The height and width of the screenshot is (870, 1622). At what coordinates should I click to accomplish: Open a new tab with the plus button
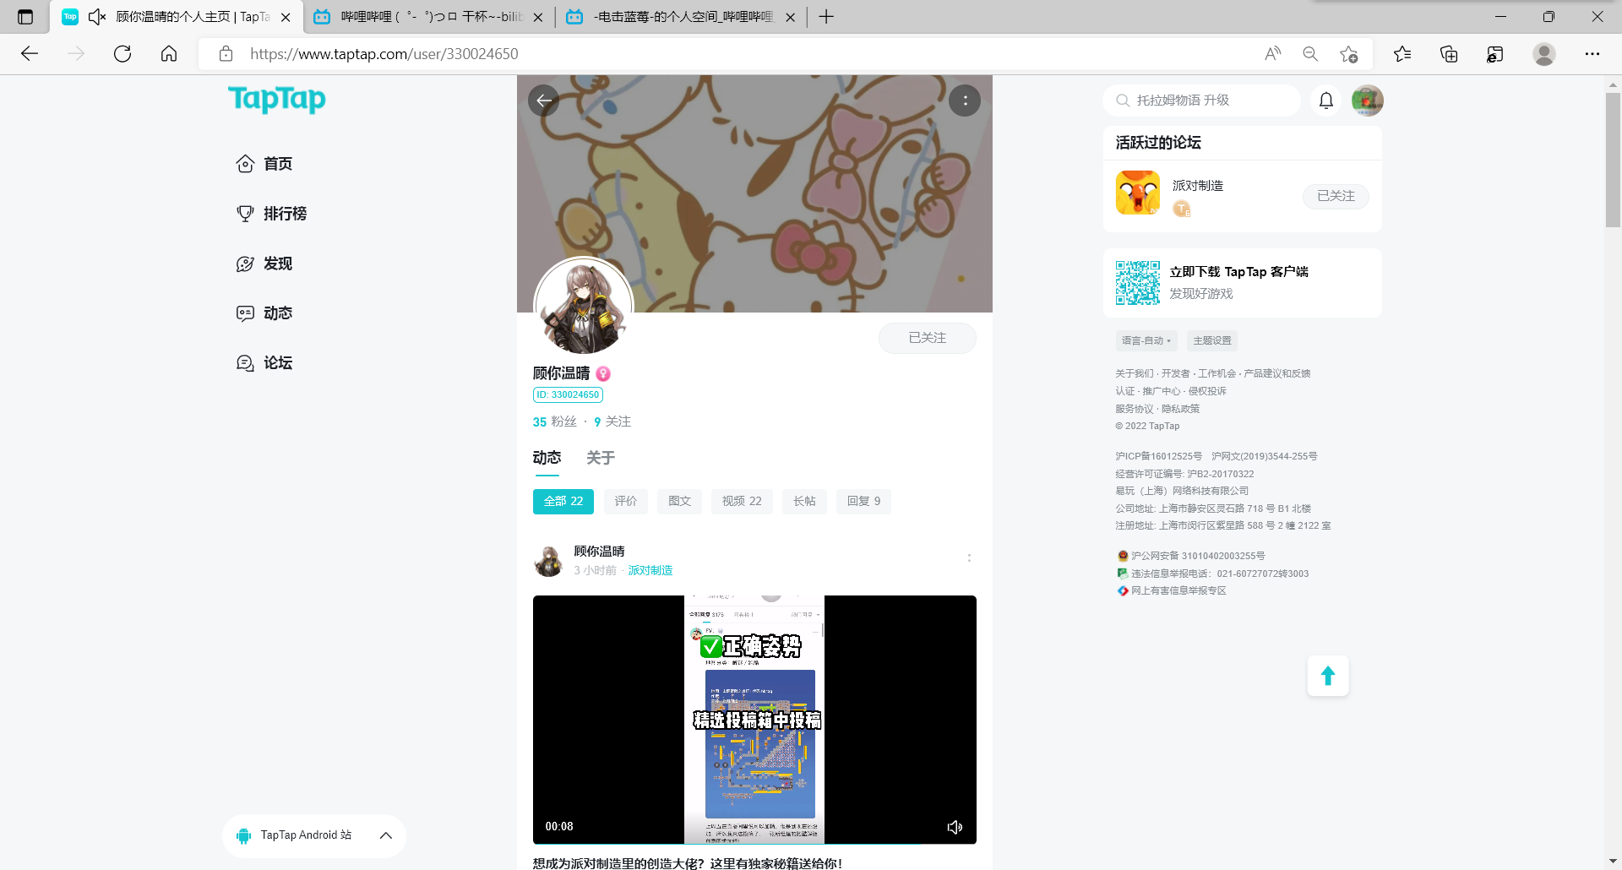click(826, 17)
